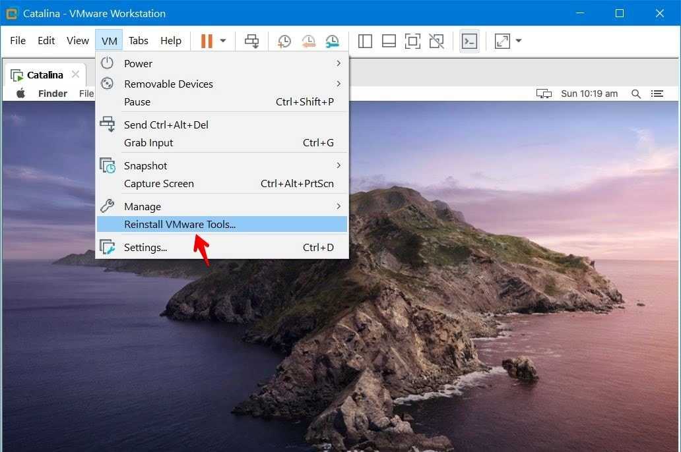681x452 pixels.
Task: Open the File menu
Action: point(18,41)
